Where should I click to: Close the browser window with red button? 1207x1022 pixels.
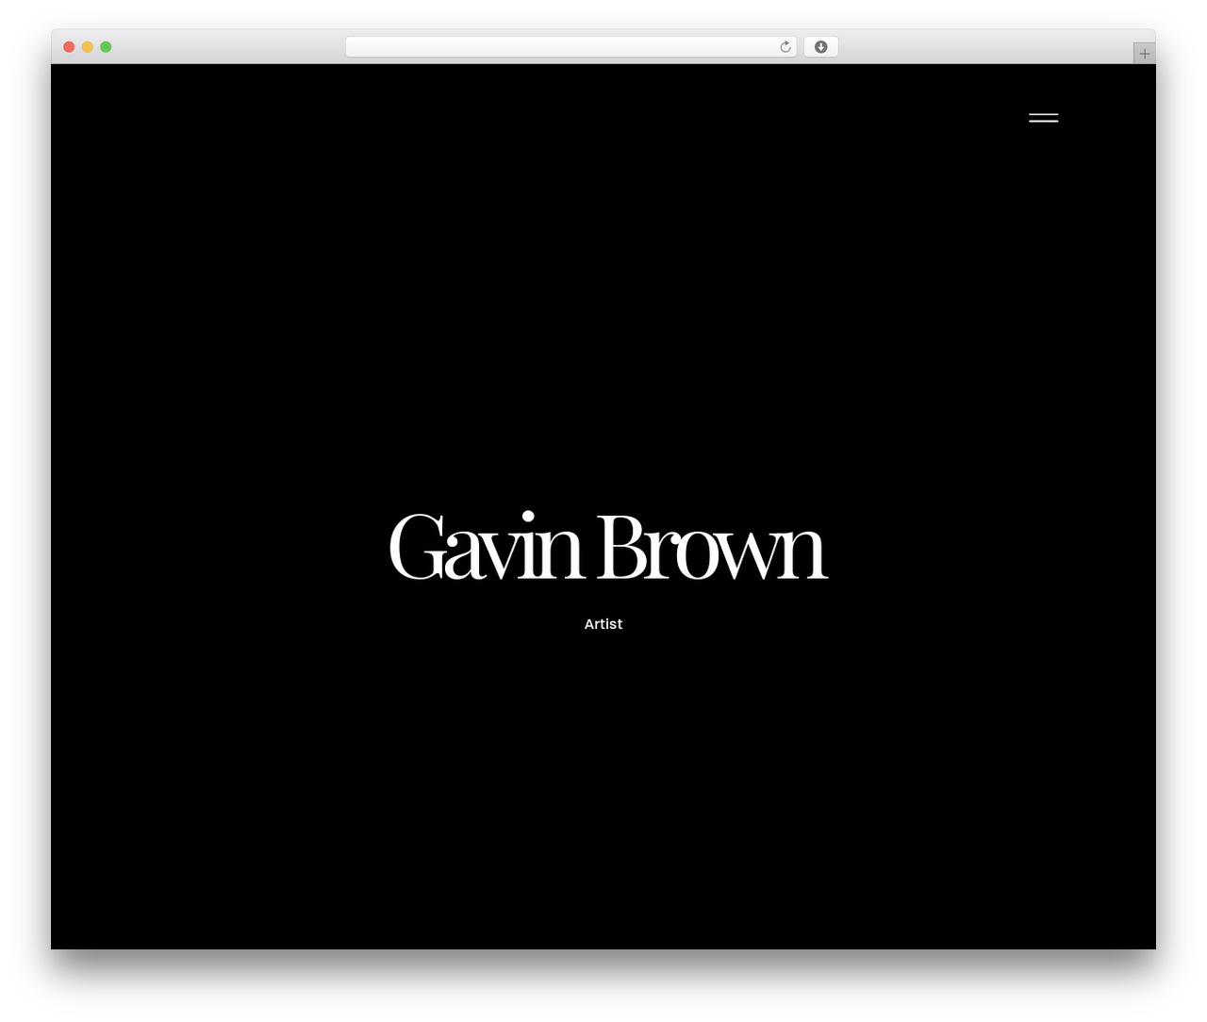69,47
